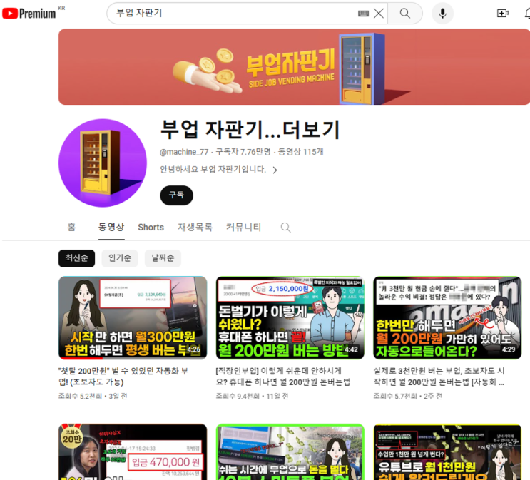Click the purple vending machine channel avatar
The width and height of the screenshot is (530, 480).
tap(103, 163)
